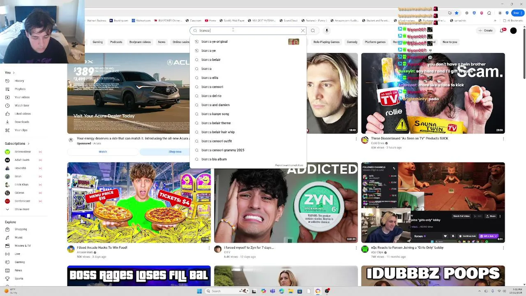
Task: Open the notifications bell
Action: pos(502,30)
